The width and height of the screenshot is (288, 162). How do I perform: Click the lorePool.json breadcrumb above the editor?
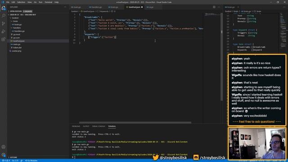coord(88,11)
